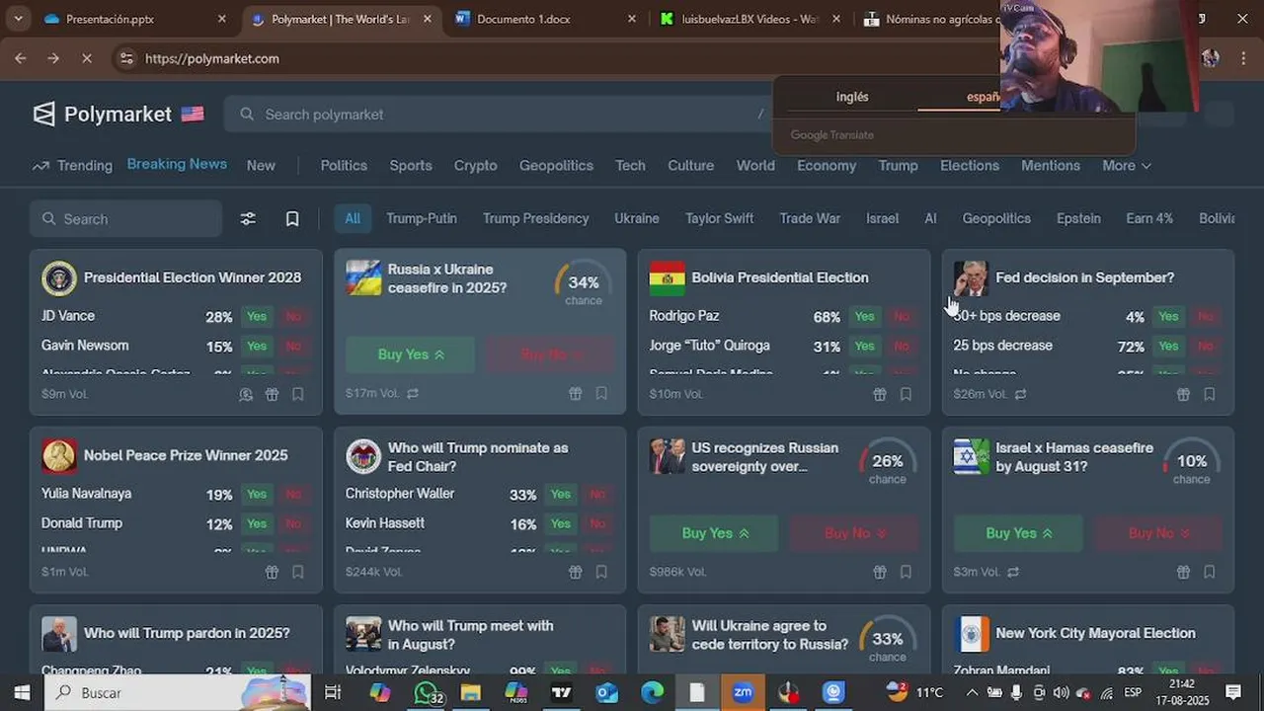
Task: Click Buy Yes on Russia x Ukraine ceasefire
Action: (x=411, y=355)
